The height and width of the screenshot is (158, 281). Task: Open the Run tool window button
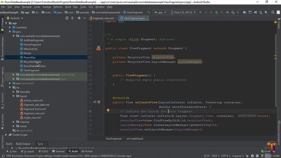(x=12, y=151)
